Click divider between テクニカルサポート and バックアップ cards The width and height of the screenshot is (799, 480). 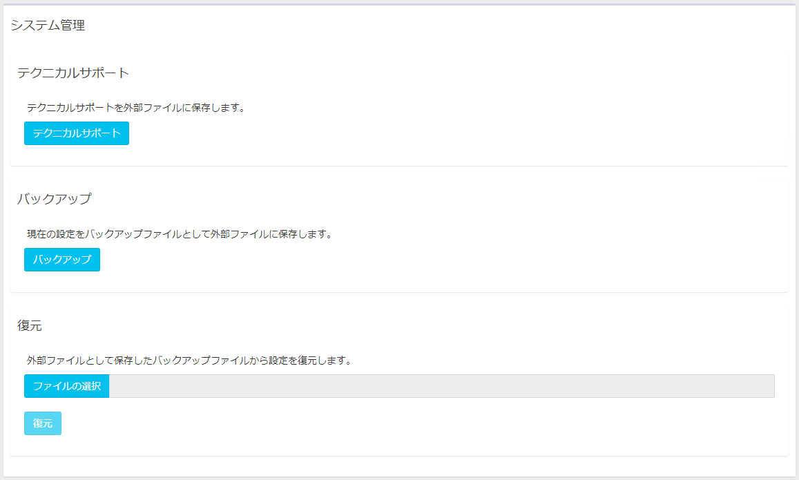point(399,167)
